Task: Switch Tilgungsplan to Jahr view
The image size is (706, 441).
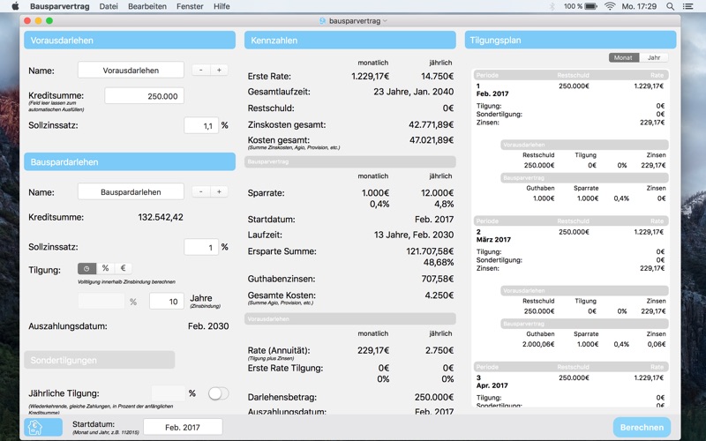Action: click(653, 57)
